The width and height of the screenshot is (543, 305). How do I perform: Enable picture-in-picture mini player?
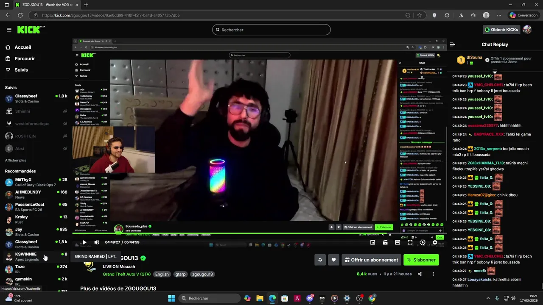click(372, 242)
